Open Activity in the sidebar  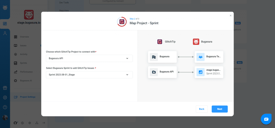tap(24, 54)
